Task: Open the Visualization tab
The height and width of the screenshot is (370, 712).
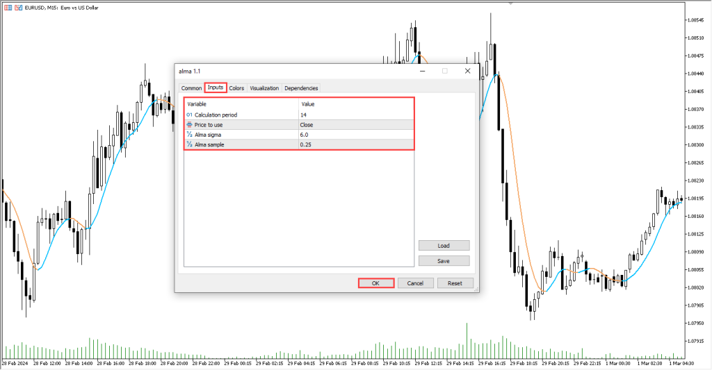Action: 264,88
